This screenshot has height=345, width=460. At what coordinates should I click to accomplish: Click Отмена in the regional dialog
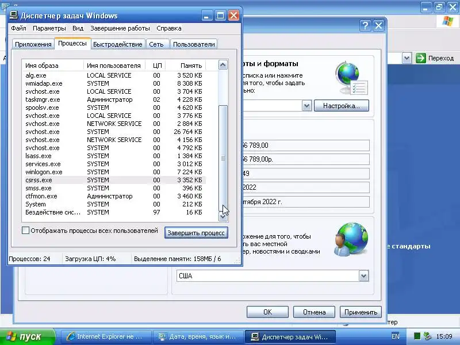click(314, 312)
